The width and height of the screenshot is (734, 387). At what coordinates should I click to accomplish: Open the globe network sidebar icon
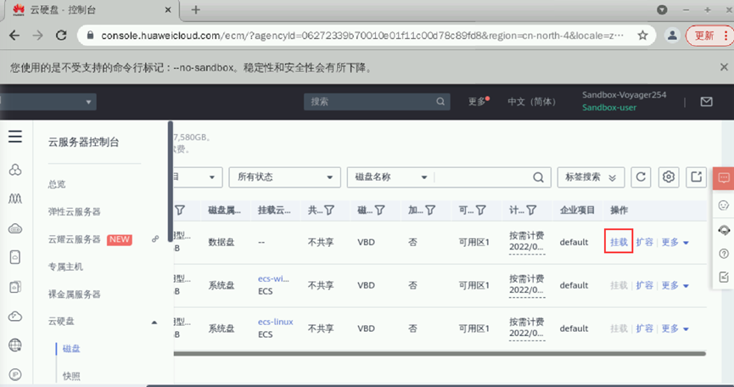15,345
